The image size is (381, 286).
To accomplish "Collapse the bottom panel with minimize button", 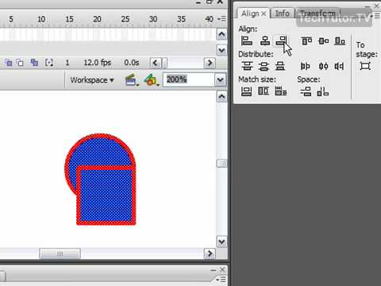I will tap(214, 270).
